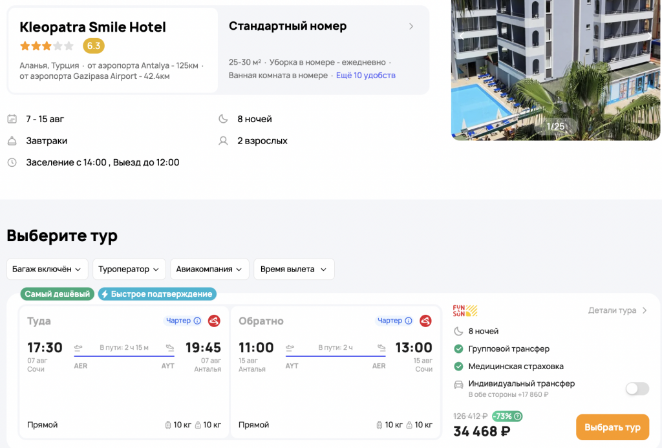Click the hotel star rating
662x448 pixels.
47,46
